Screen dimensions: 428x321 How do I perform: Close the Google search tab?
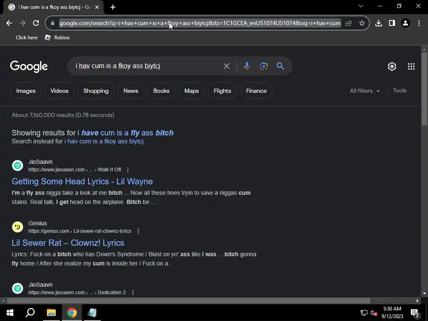[x=97, y=7]
